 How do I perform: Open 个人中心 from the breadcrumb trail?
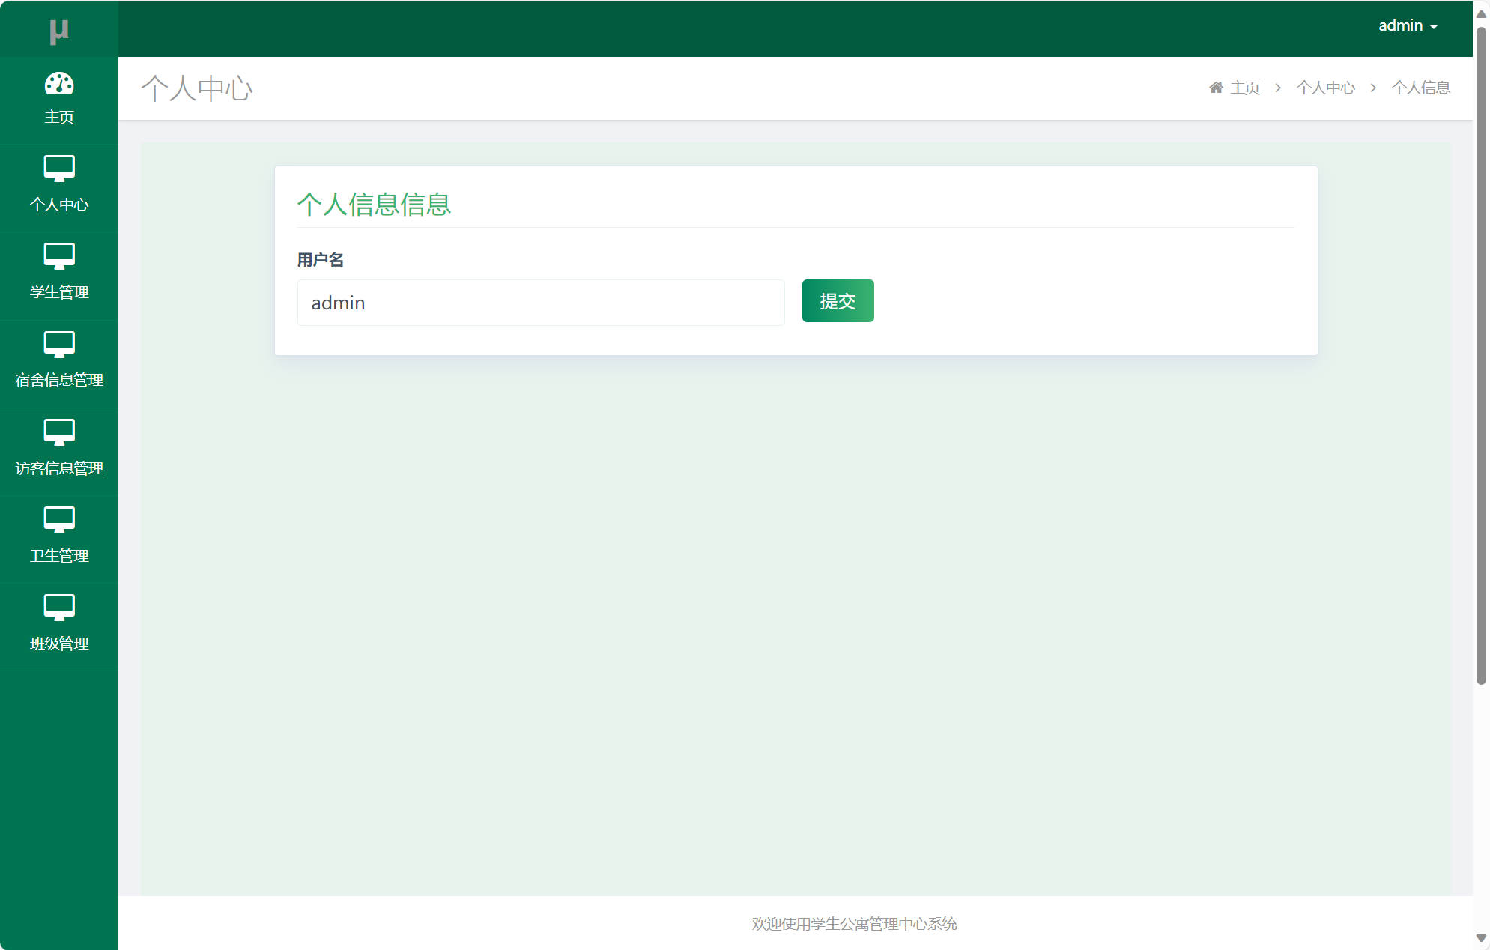(1326, 87)
